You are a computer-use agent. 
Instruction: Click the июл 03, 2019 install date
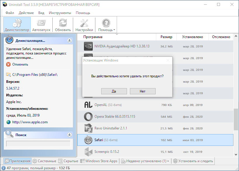click(x=193, y=140)
